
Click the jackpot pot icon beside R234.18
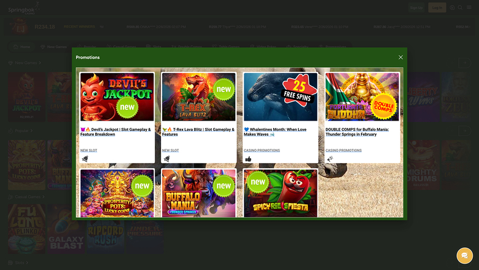pyautogui.click(x=20, y=26)
